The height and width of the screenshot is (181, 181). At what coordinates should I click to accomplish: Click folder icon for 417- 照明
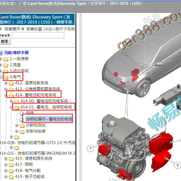(x=11, y=165)
